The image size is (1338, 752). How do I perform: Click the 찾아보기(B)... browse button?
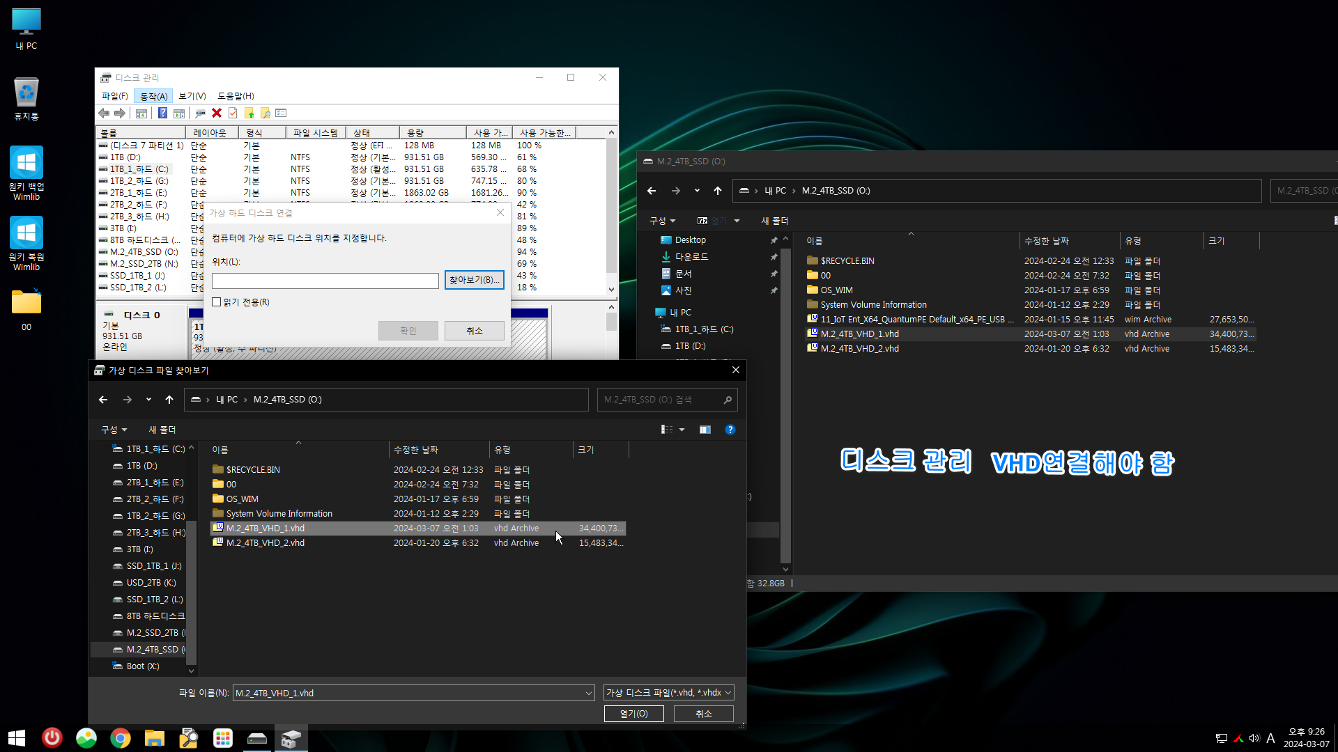(x=474, y=280)
